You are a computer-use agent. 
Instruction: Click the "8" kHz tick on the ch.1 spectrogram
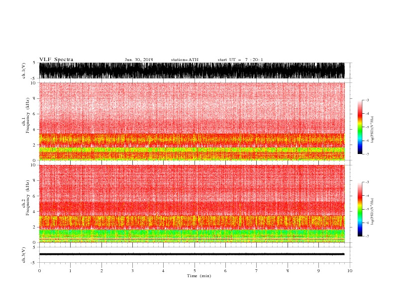[x=34, y=98]
